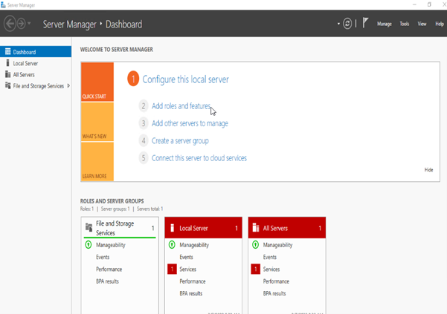
Task: Click the back navigation arrow
Action: 10,24
